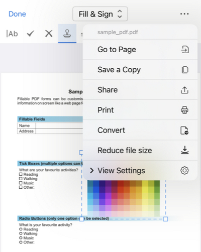
Task: Click the colorful stamp image on the page
Action: coord(124,198)
